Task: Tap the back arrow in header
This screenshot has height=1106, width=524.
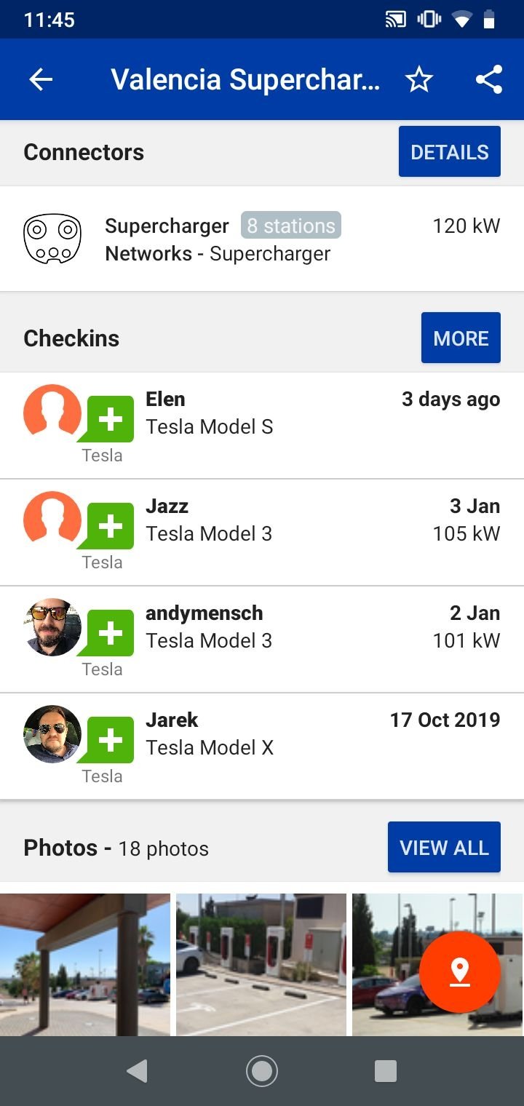Action: (x=41, y=79)
